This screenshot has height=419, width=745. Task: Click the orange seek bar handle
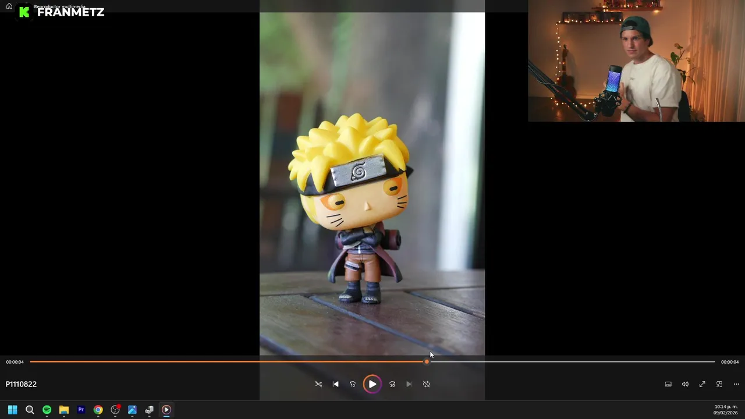coord(427,362)
